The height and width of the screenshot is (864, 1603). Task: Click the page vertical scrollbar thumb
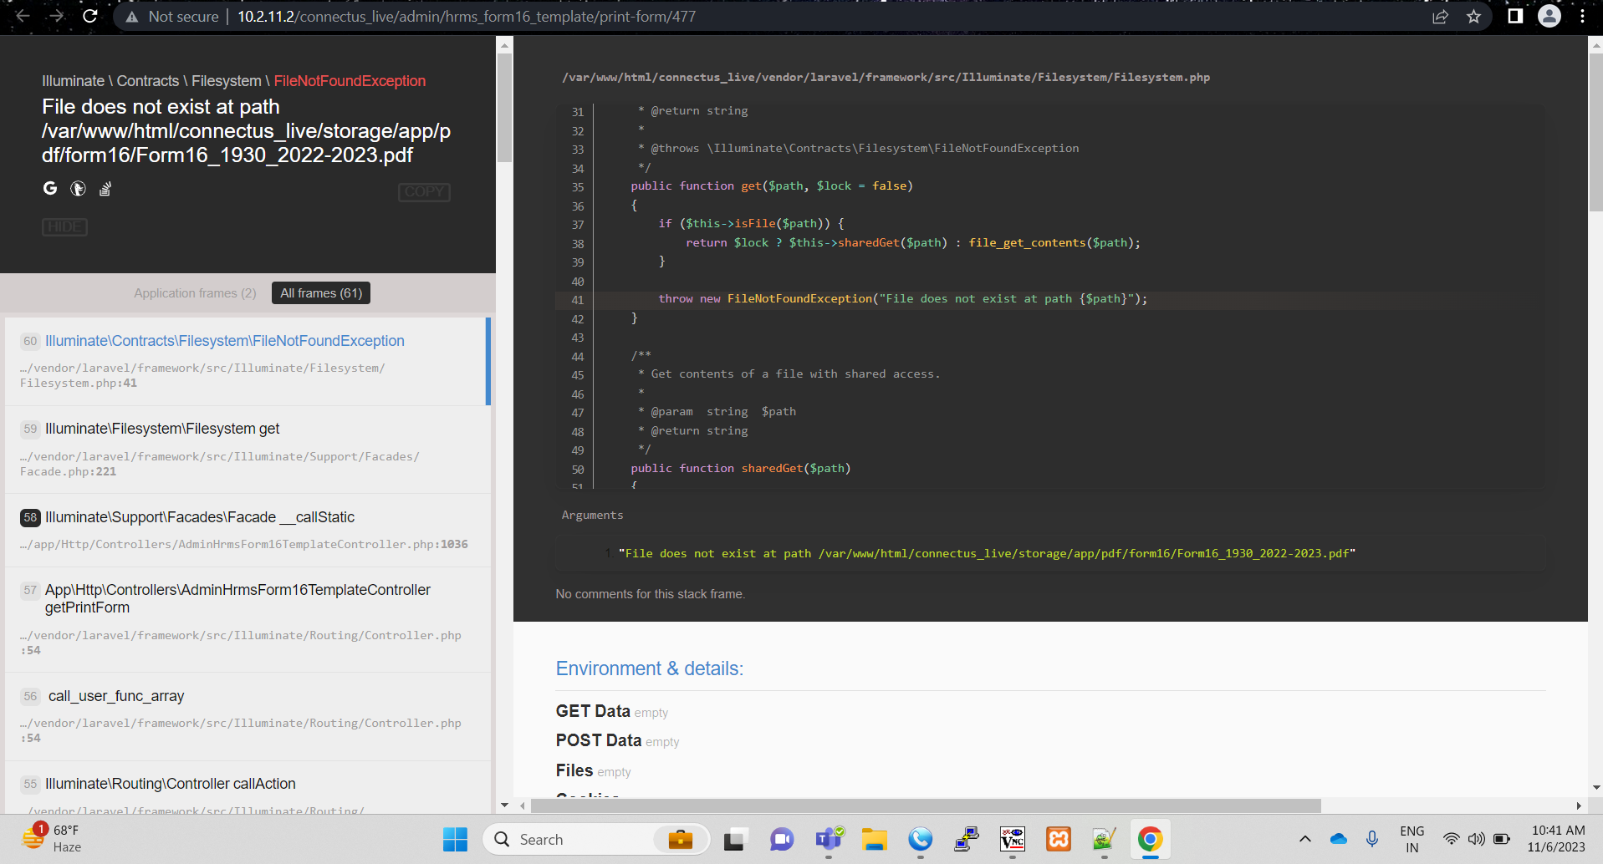tap(1595, 132)
